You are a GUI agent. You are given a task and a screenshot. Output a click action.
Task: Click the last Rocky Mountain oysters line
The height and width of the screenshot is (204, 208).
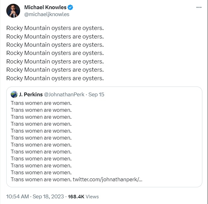click(x=55, y=78)
